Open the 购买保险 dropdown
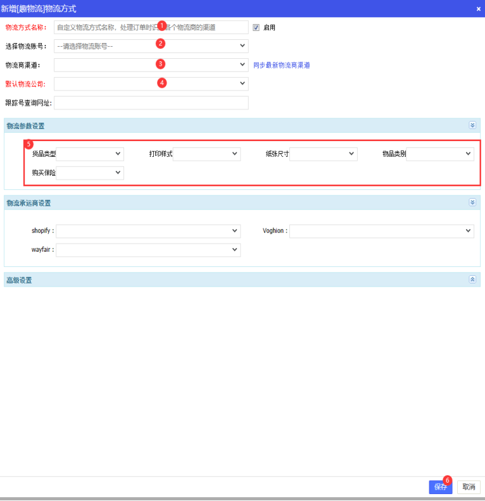 pyautogui.click(x=90, y=173)
